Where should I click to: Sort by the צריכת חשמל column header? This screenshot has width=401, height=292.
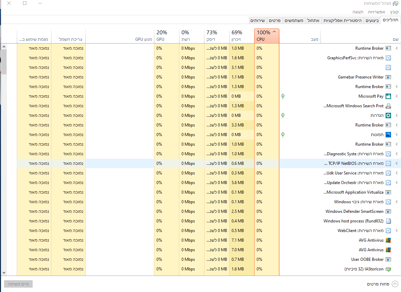[69, 36]
